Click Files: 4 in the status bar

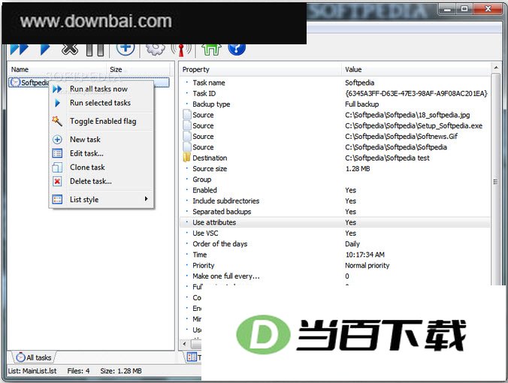pos(78,371)
